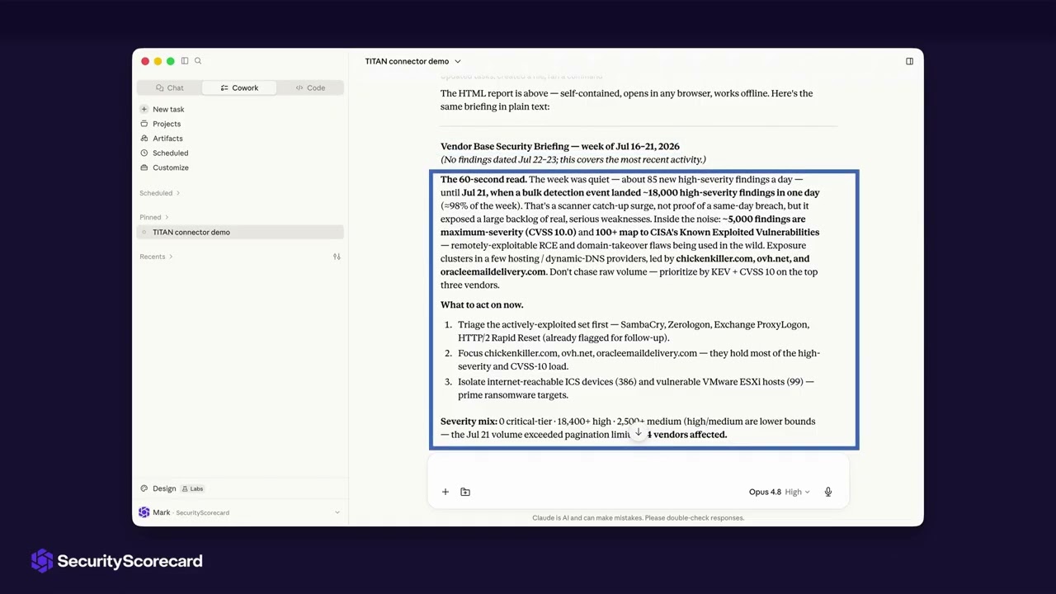The height and width of the screenshot is (594, 1056).
Task: Click the add folder icon
Action: coord(465,492)
